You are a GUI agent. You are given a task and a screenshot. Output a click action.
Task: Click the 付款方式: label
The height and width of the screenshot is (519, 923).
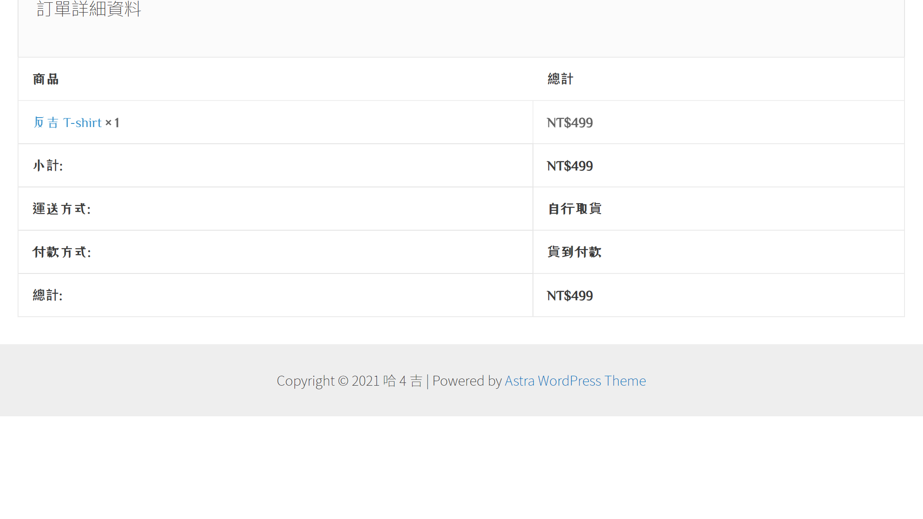(x=62, y=252)
